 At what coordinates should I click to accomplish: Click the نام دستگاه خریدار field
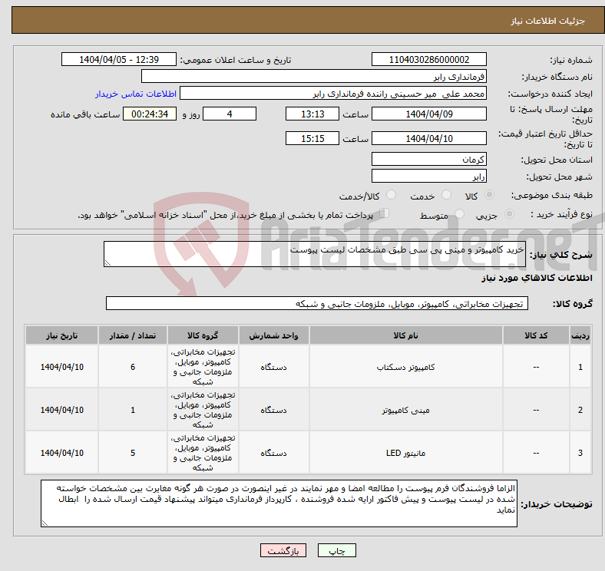click(314, 77)
